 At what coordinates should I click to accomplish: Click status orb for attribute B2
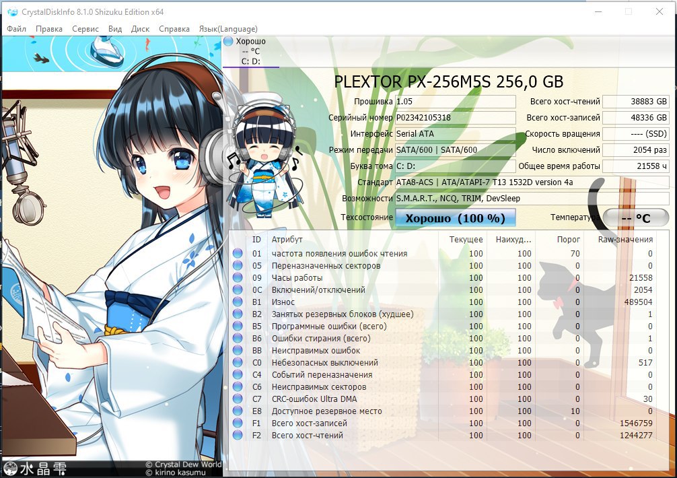(238, 314)
